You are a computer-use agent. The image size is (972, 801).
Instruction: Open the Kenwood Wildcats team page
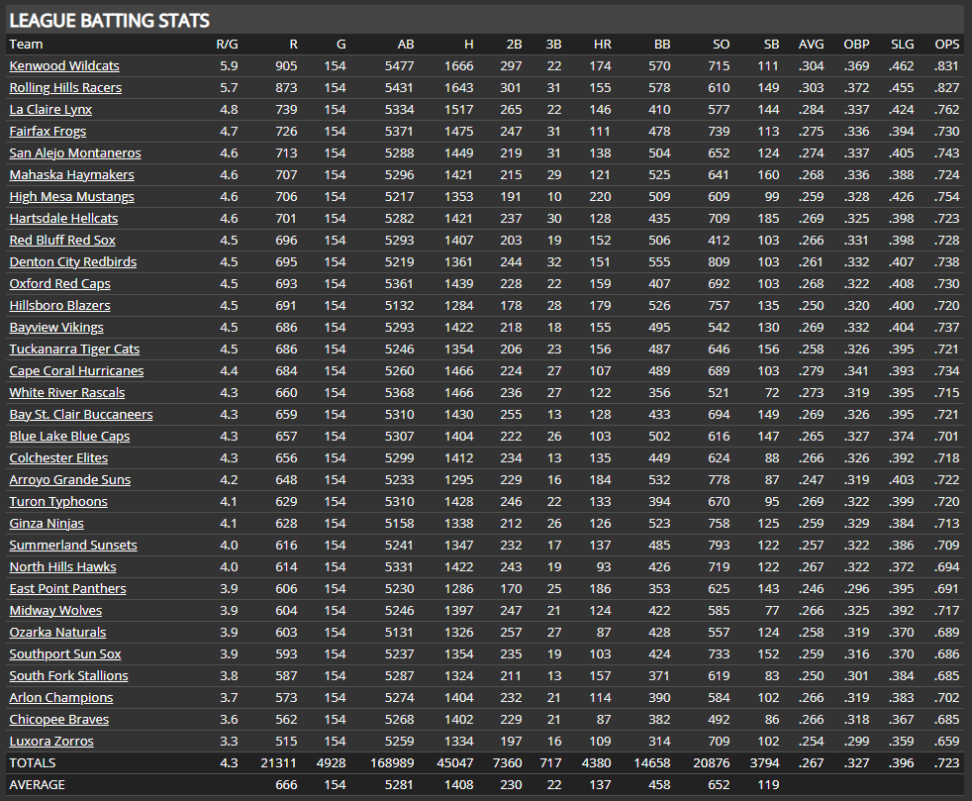click(63, 65)
